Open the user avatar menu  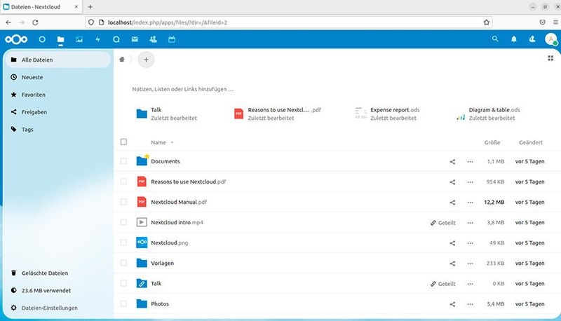(551, 39)
